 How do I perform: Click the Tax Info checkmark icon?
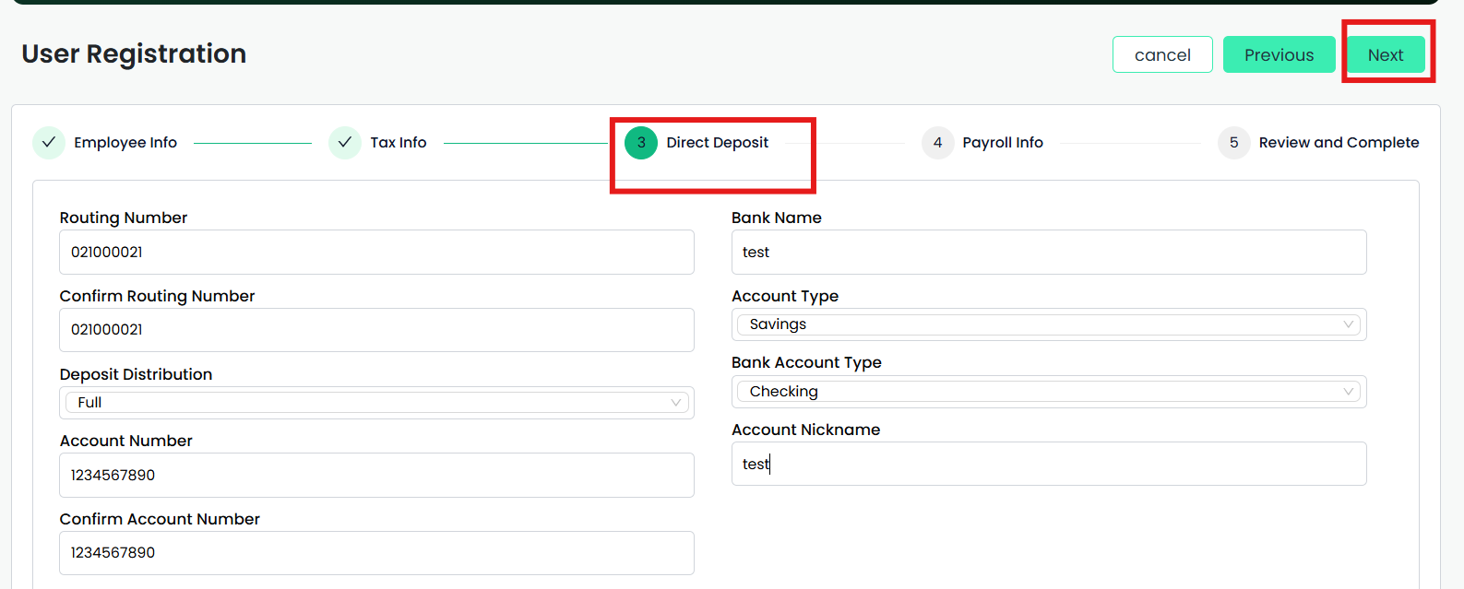pos(345,143)
